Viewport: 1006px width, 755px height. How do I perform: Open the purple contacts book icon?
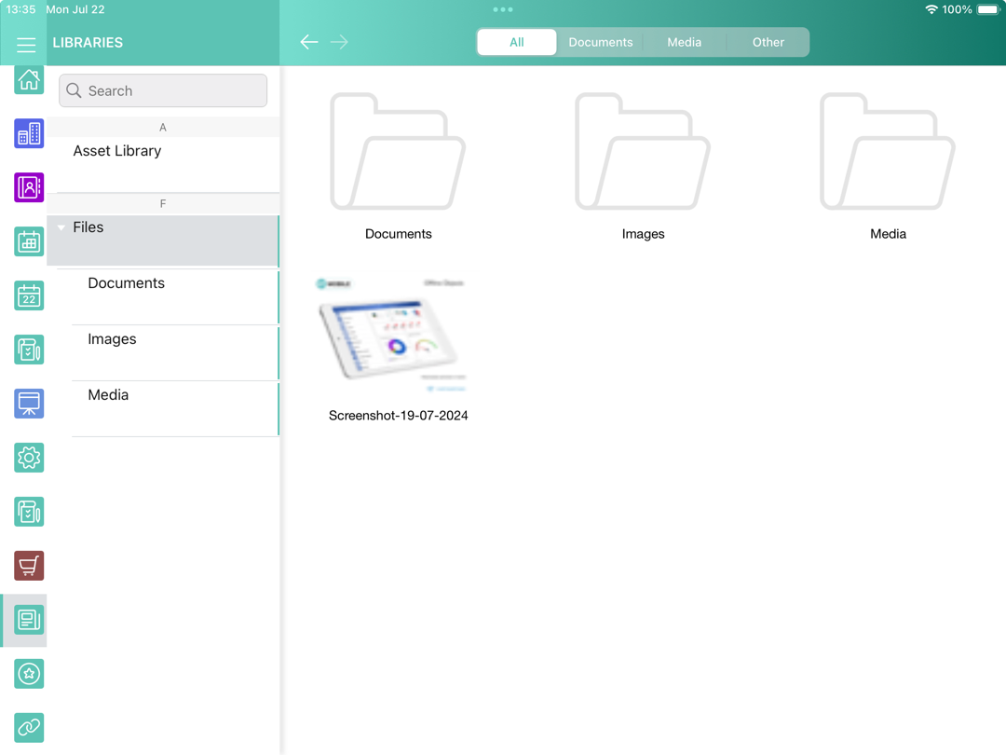click(29, 188)
